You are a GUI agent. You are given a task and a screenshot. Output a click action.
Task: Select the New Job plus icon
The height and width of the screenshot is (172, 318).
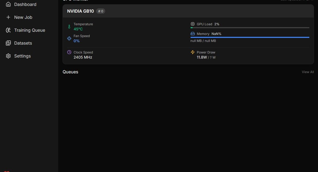(x=8, y=17)
